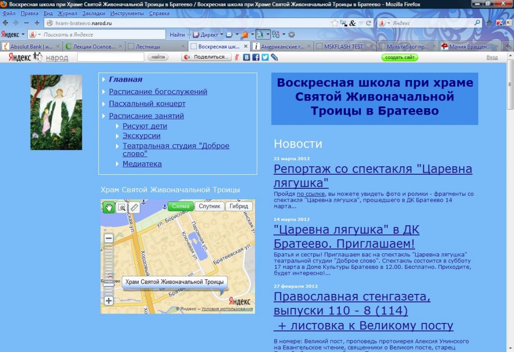Share the page on VKontakte

pos(246,57)
